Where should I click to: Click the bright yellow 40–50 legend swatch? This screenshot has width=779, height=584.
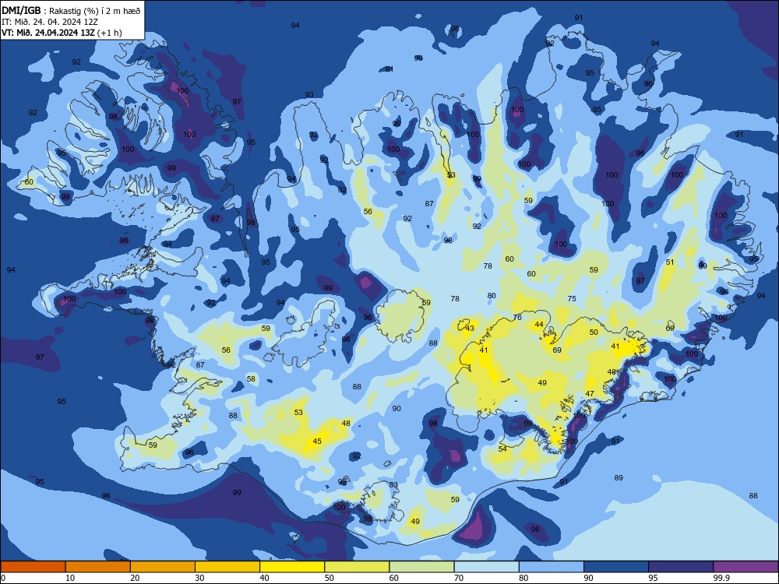(292, 567)
